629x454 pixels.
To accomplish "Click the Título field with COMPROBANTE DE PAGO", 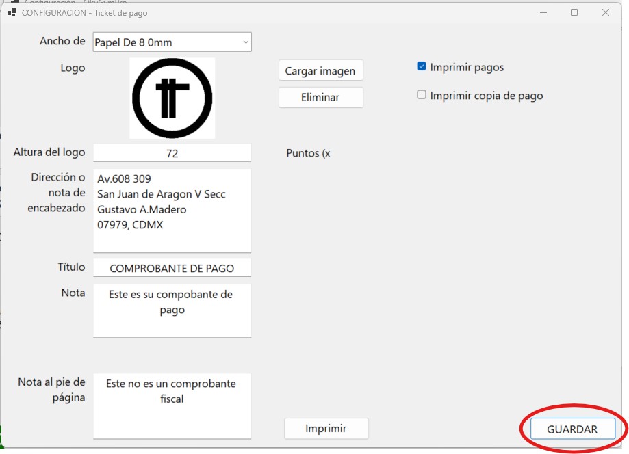I will point(172,268).
